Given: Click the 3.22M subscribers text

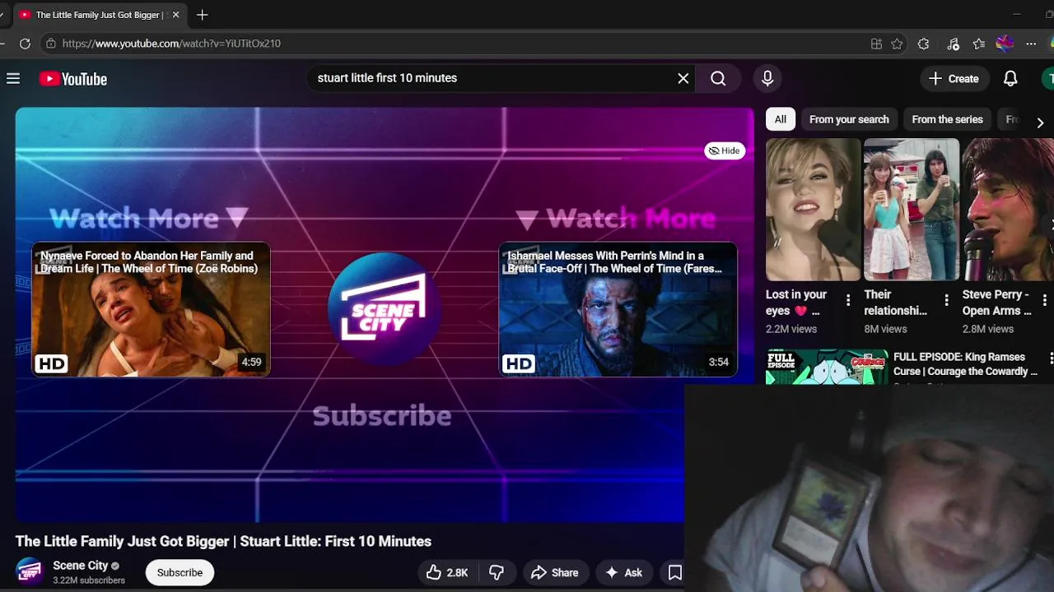Looking at the screenshot, I should tap(89, 580).
